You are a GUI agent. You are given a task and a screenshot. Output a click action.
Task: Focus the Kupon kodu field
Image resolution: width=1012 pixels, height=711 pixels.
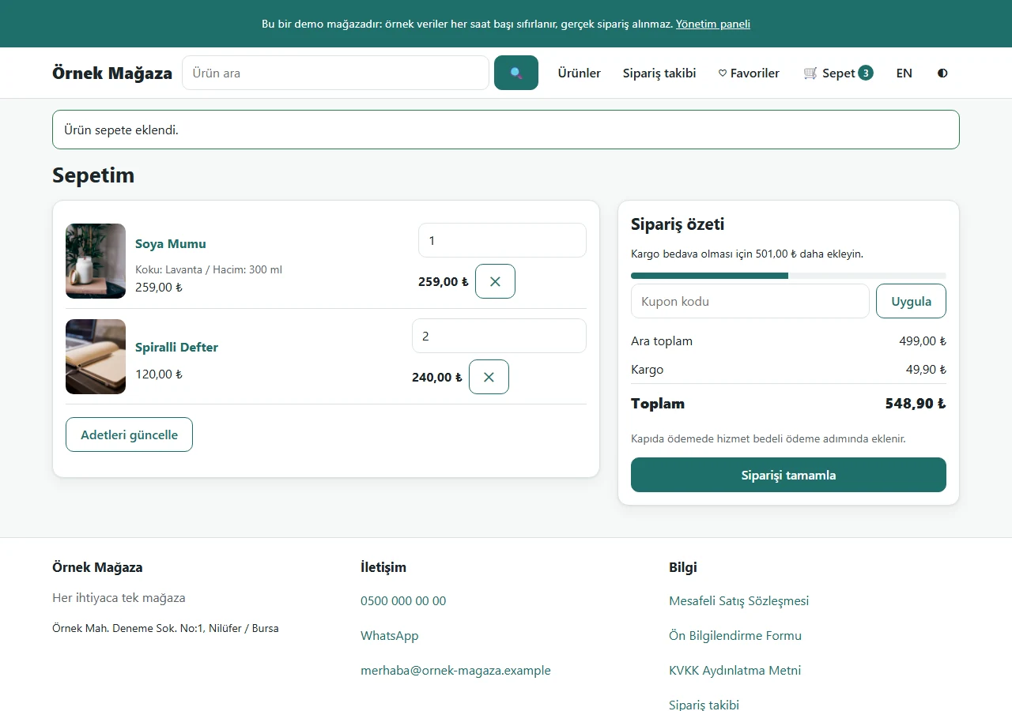point(750,301)
